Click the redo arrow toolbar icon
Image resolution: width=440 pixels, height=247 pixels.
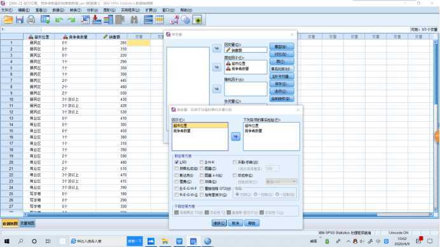click(x=72, y=20)
